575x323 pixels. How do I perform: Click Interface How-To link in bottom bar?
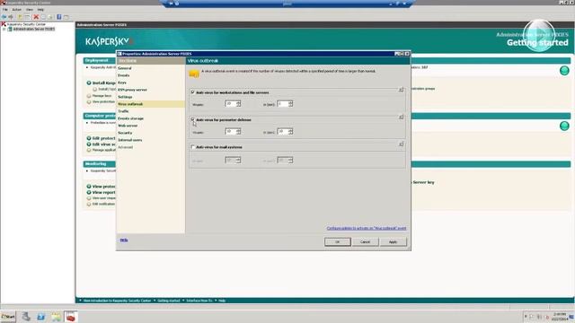pos(199,301)
